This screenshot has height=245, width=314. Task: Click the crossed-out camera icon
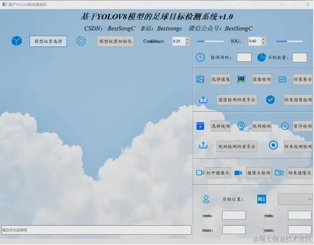tap(279, 172)
